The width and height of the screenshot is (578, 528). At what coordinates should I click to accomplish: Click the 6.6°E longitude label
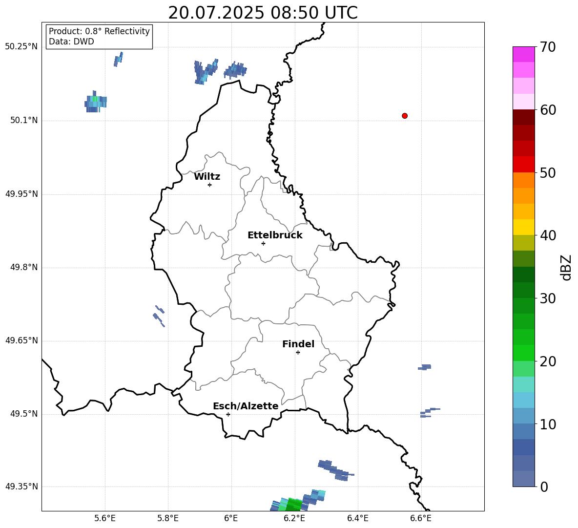point(421,518)
